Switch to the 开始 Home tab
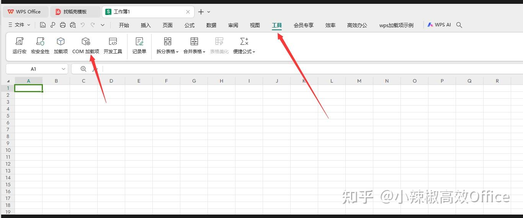523x218 pixels. point(124,25)
